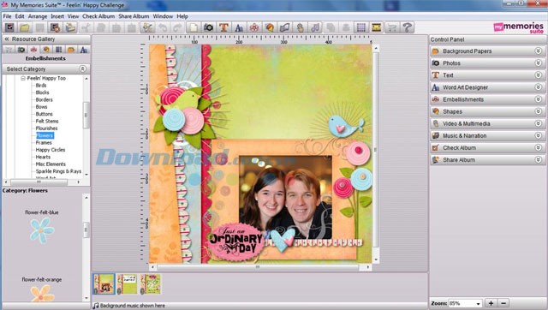Collapse the Feelin' Happy Too tree node
The width and height of the screenshot is (548, 310).
pyautogui.click(x=23, y=78)
